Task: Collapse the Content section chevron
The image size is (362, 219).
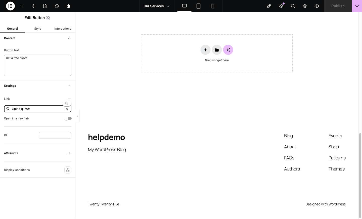Action: click(x=69, y=38)
